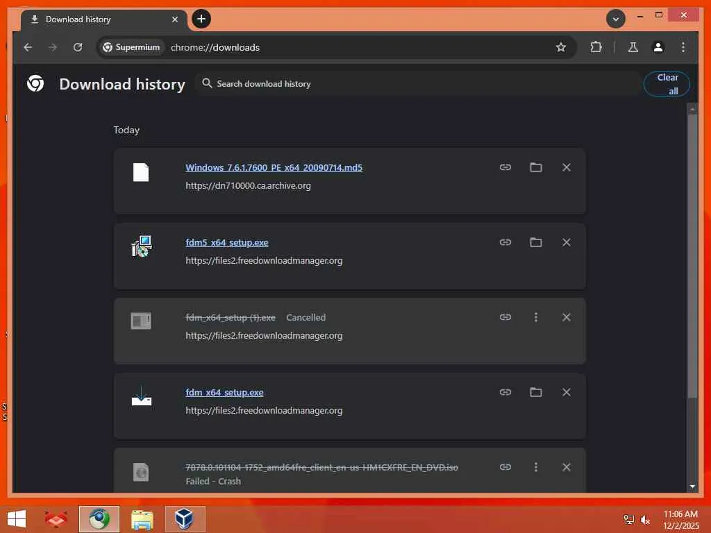Copy download link for fdm5_x64_setup.exe
Viewport: 711px width, 533px height.
click(505, 242)
